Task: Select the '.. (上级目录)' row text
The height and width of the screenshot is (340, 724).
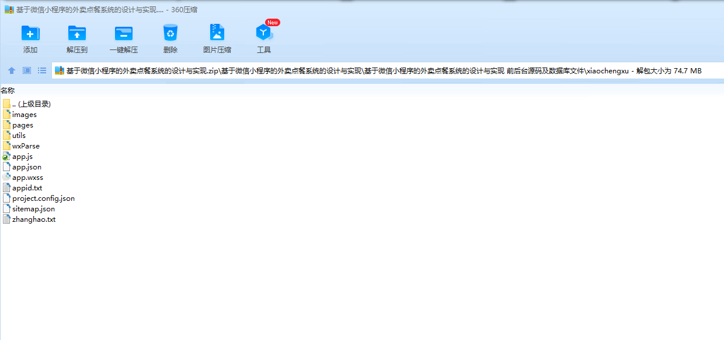Action: coord(32,104)
